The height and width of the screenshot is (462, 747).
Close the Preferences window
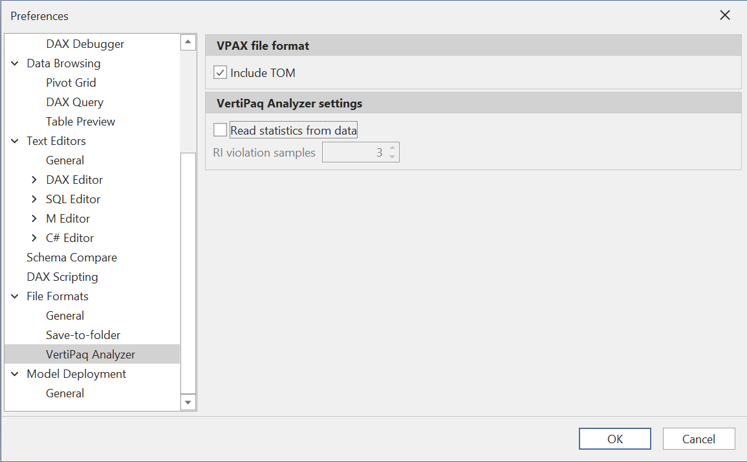[724, 16]
